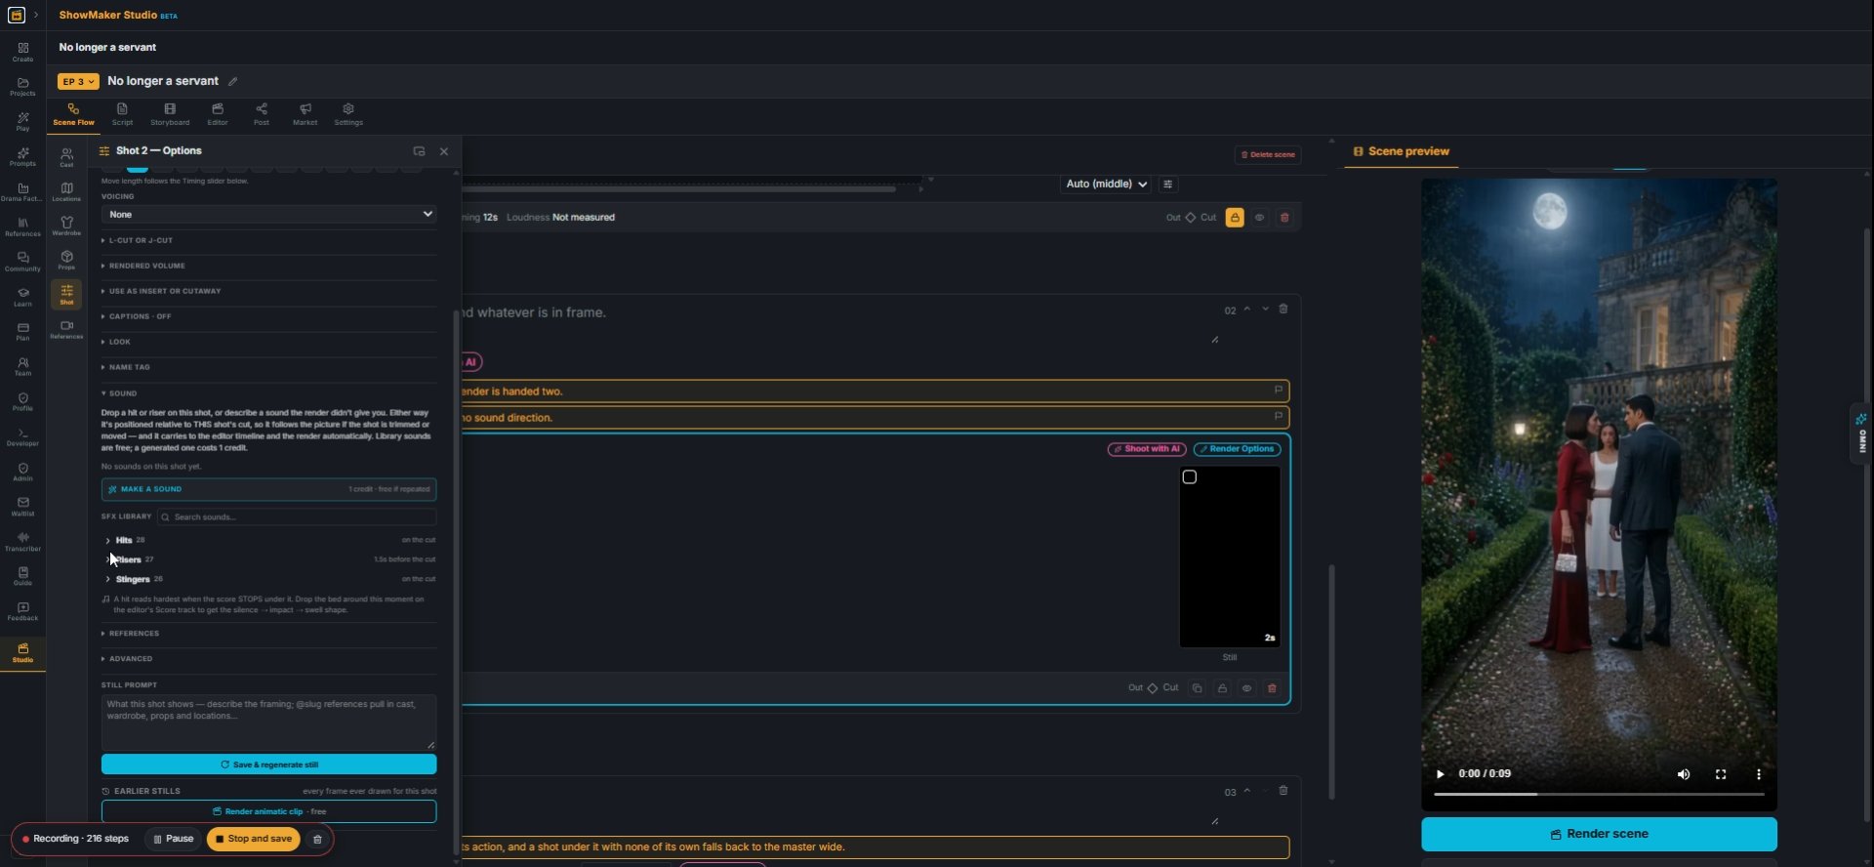The width and height of the screenshot is (1874, 867).
Task: Click the Render scene button
Action: click(1599, 835)
